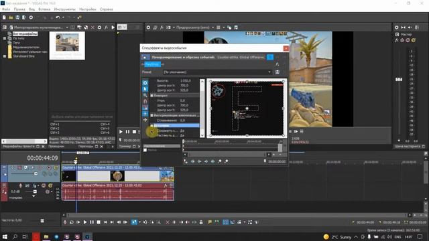This screenshot has height=241, width=429.
Task: Expand the По типу tree node
Action: (5, 39)
